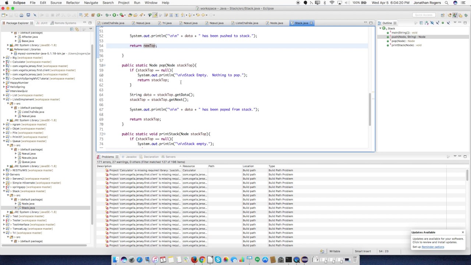Switch to the Tri.java editor tab

click(167, 23)
